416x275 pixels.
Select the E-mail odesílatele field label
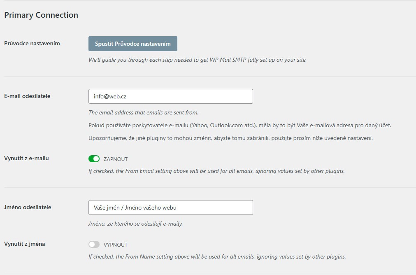click(27, 96)
